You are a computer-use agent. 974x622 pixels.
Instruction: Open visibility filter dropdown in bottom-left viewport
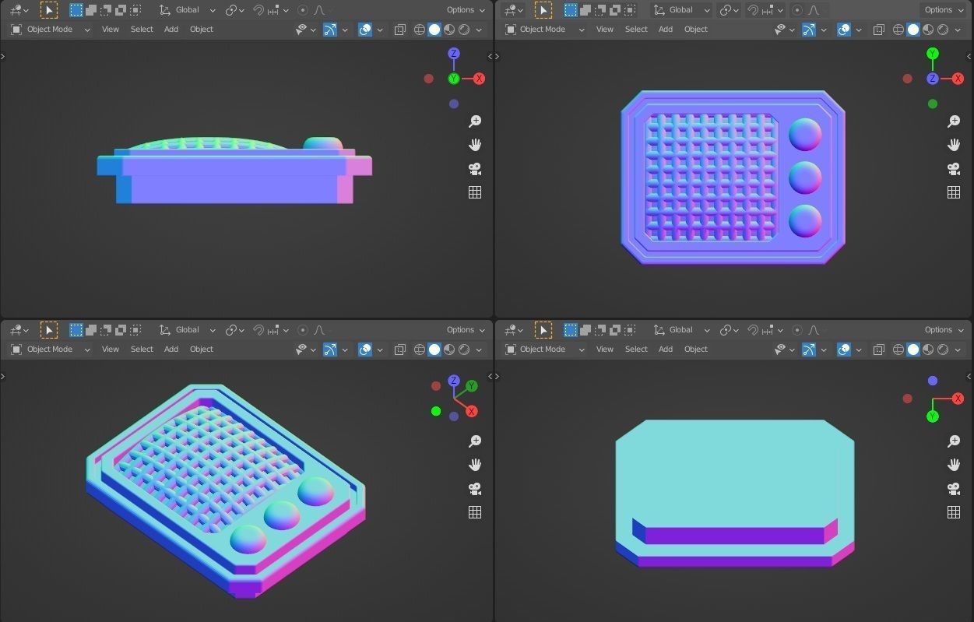[x=306, y=350]
